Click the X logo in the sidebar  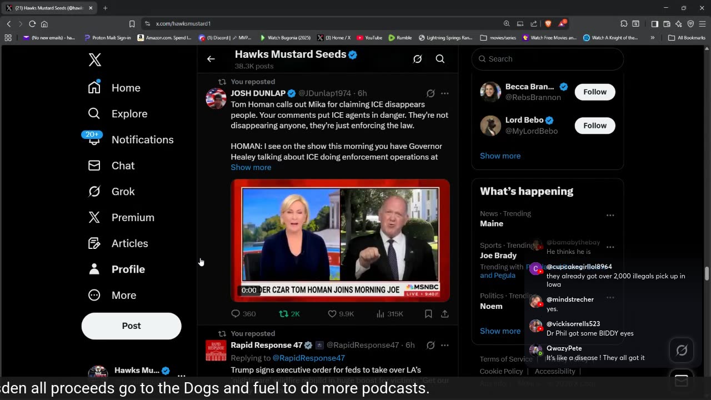pyautogui.click(x=95, y=59)
